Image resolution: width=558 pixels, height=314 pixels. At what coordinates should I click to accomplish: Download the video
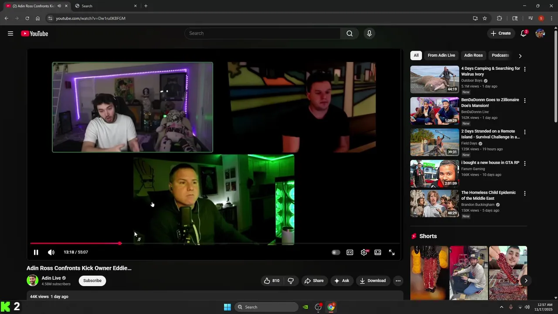pos(373,281)
